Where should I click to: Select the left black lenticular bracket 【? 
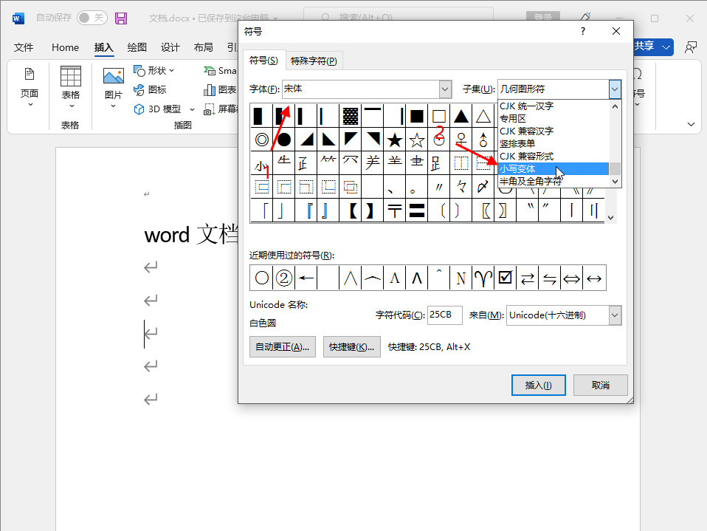352,210
